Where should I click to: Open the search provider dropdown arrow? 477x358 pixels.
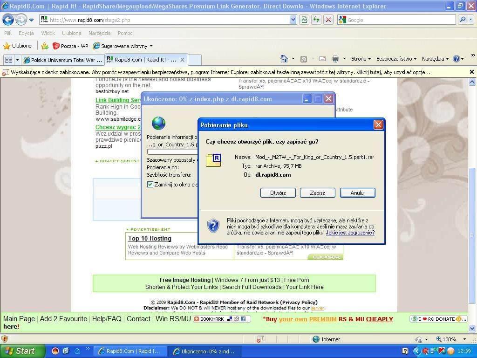coord(470,20)
